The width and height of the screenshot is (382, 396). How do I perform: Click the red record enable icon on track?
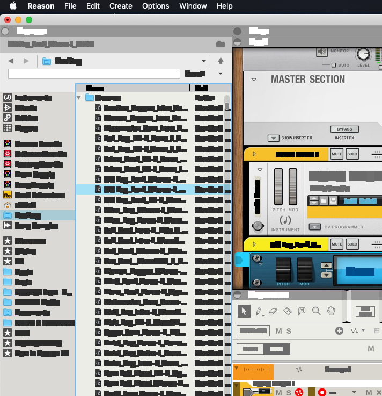(322, 392)
